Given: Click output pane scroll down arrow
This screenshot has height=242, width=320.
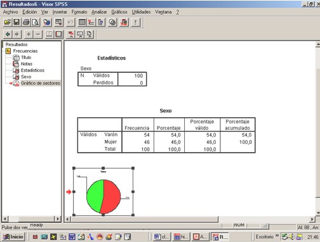Looking at the screenshot, I should 317,213.
